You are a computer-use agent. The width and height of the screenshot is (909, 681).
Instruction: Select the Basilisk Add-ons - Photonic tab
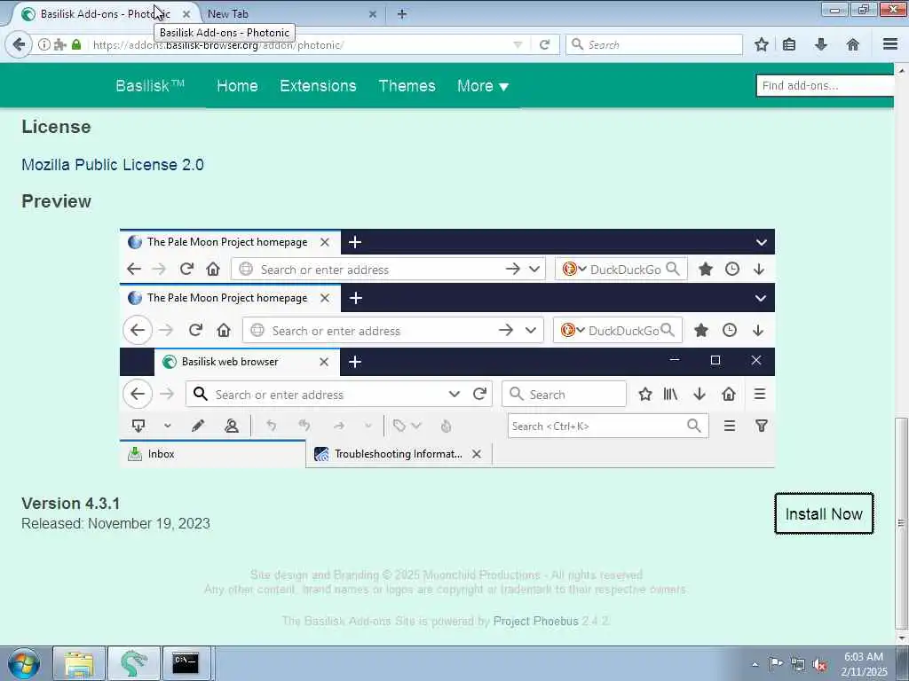pos(105,14)
